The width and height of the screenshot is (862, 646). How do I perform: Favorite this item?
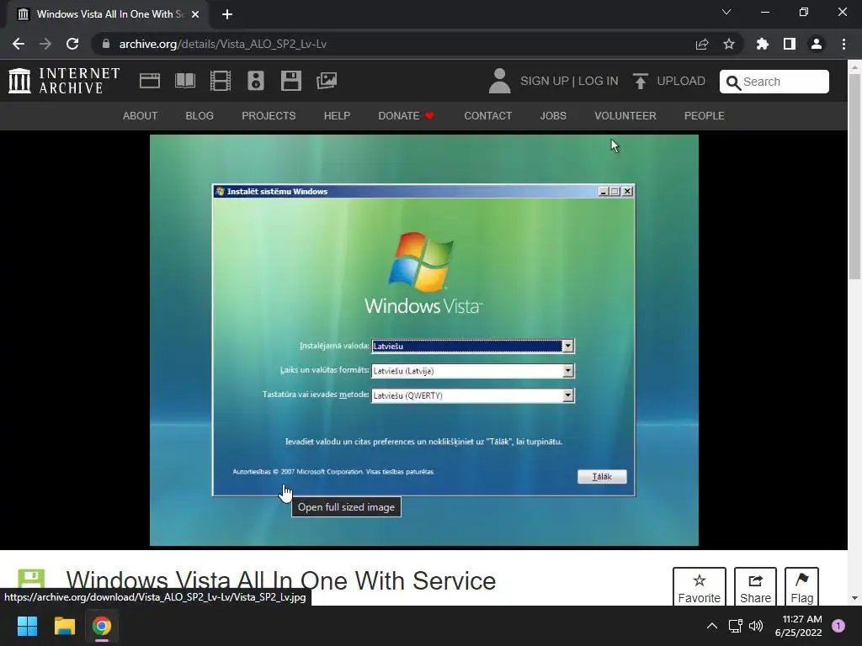(x=700, y=586)
